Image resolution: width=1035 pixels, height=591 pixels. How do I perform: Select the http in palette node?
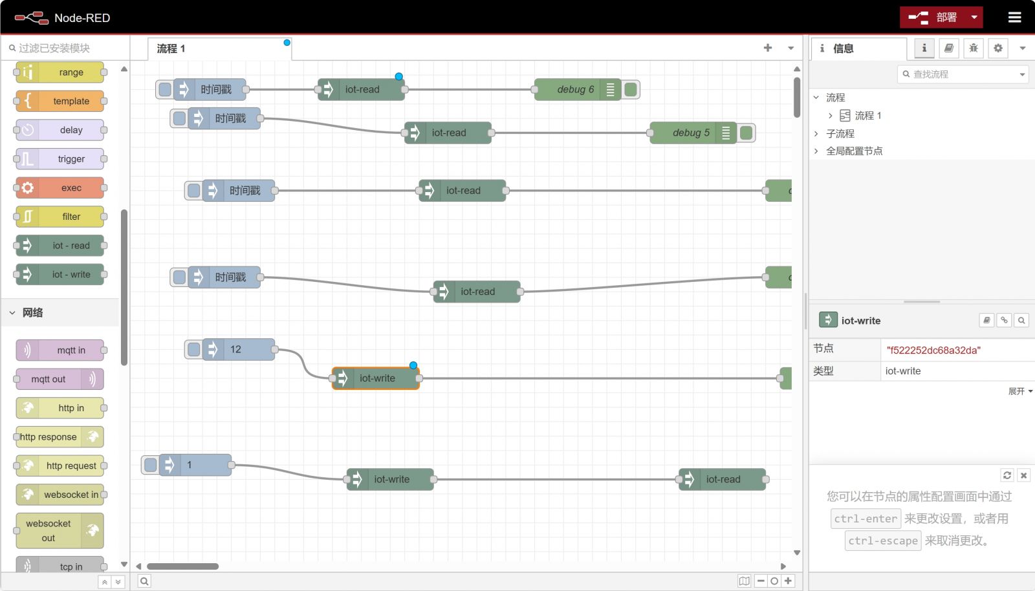[60, 408]
